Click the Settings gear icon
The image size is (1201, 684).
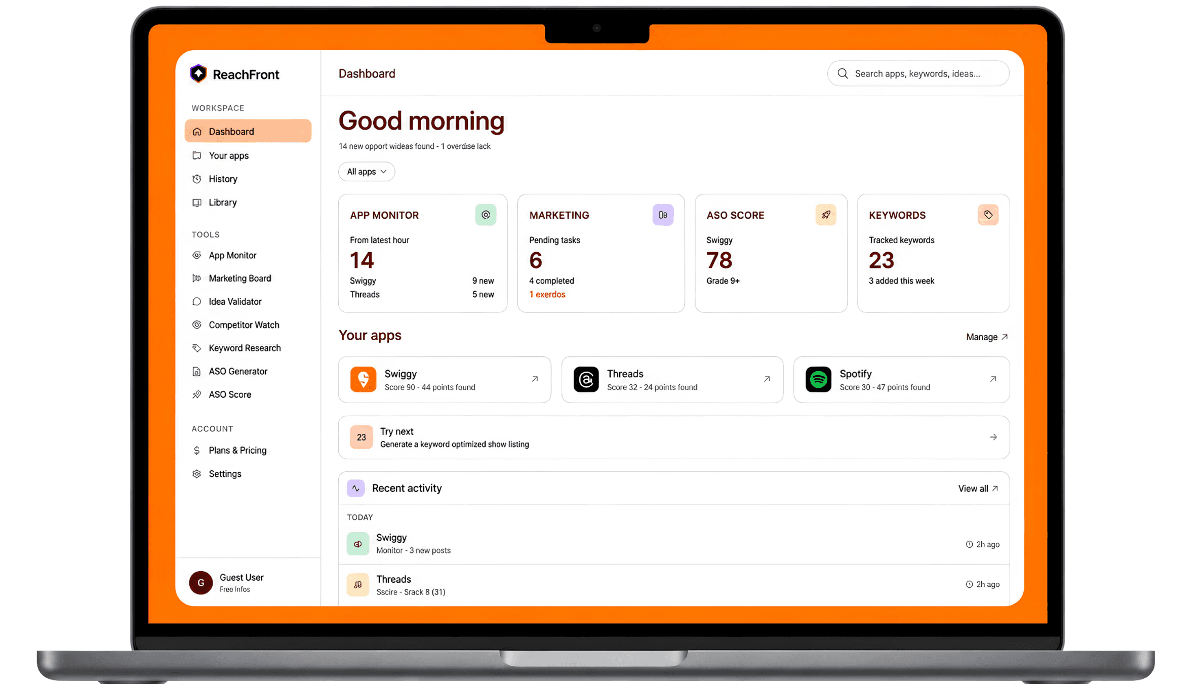pos(197,473)
